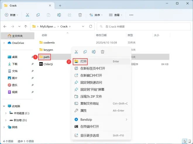Screen dimensions: 193x144
Task: Click the search box 在 Crack 中搜索
Action: pyautogui.click(x=144, y=26)
